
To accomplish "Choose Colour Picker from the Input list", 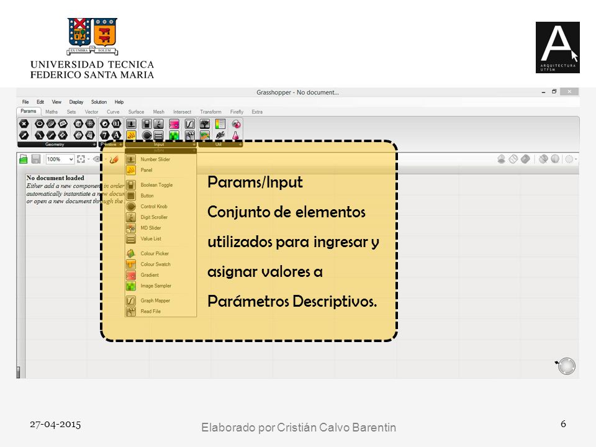I will 161,253.
